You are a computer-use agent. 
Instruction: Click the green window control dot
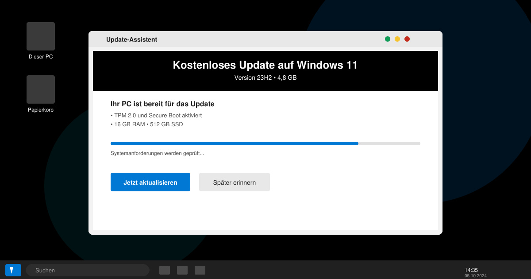(x=388, y=39)
